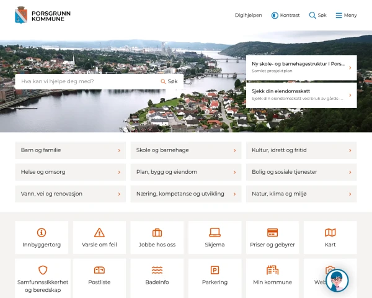Image resolution: width=372 pixels, height=298 pixels.
Task: Click chevron on the skole- og barnehagestruktur card
Action: [350, 68]
